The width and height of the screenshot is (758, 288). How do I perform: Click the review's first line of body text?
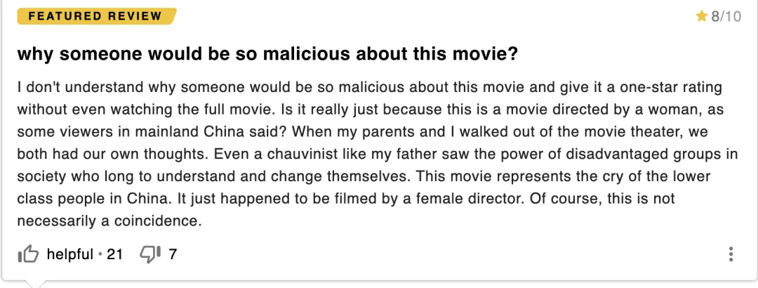click(369, 89)
